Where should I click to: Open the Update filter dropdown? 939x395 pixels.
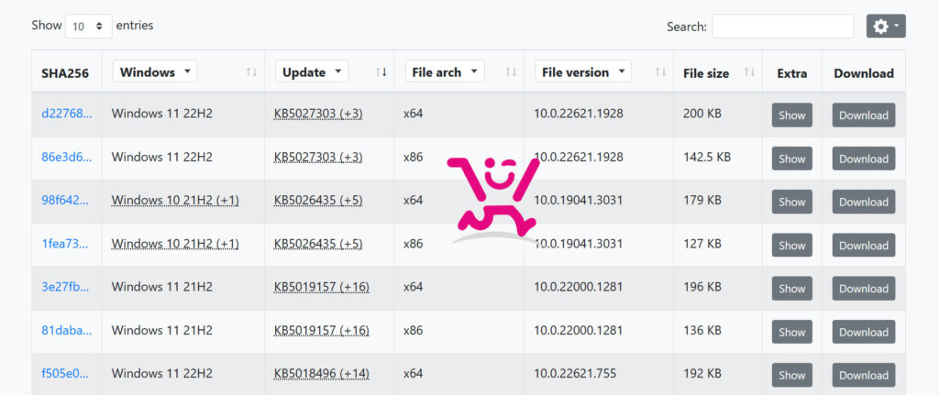[x=312, y=71]
